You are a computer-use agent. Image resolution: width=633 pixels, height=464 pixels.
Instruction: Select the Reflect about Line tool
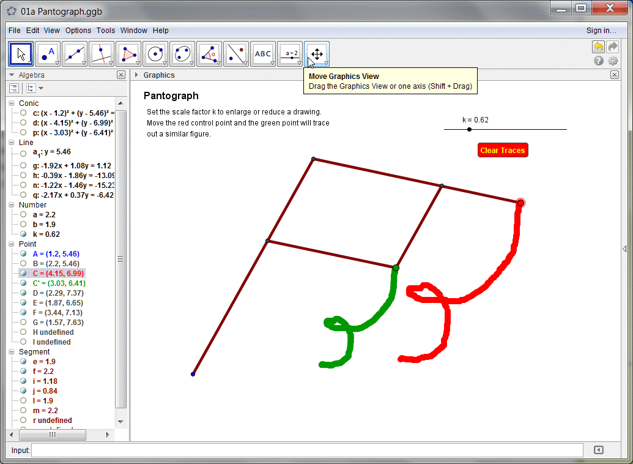point(236,54)
